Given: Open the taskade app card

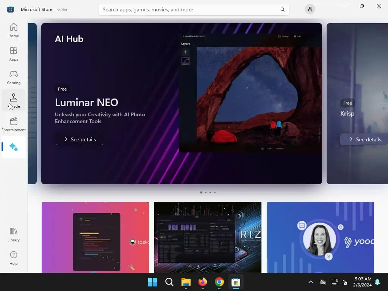Looking at the screenshot, I should (95, 237).
